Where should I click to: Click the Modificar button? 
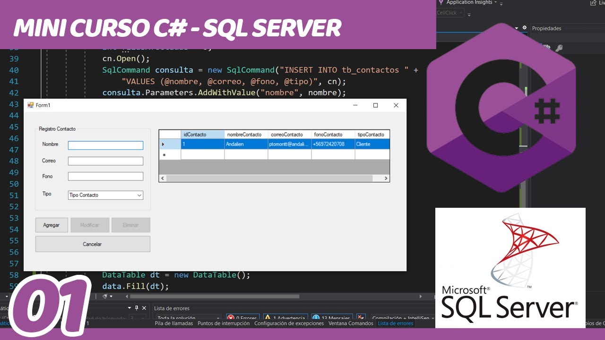tap(90, 225)
